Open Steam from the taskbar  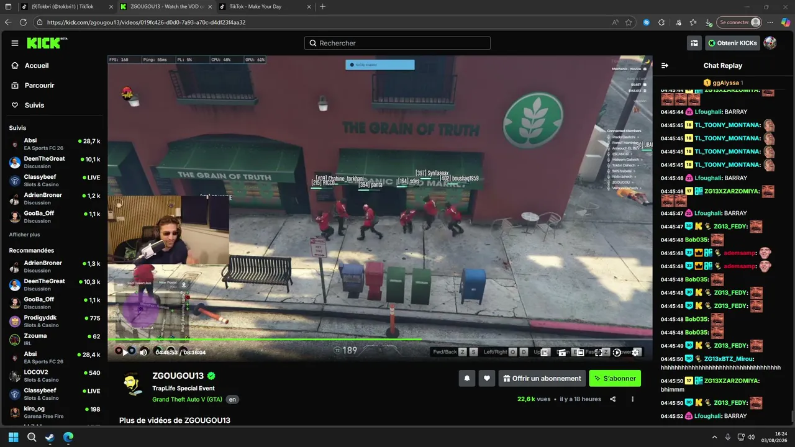tap(50, 437)
